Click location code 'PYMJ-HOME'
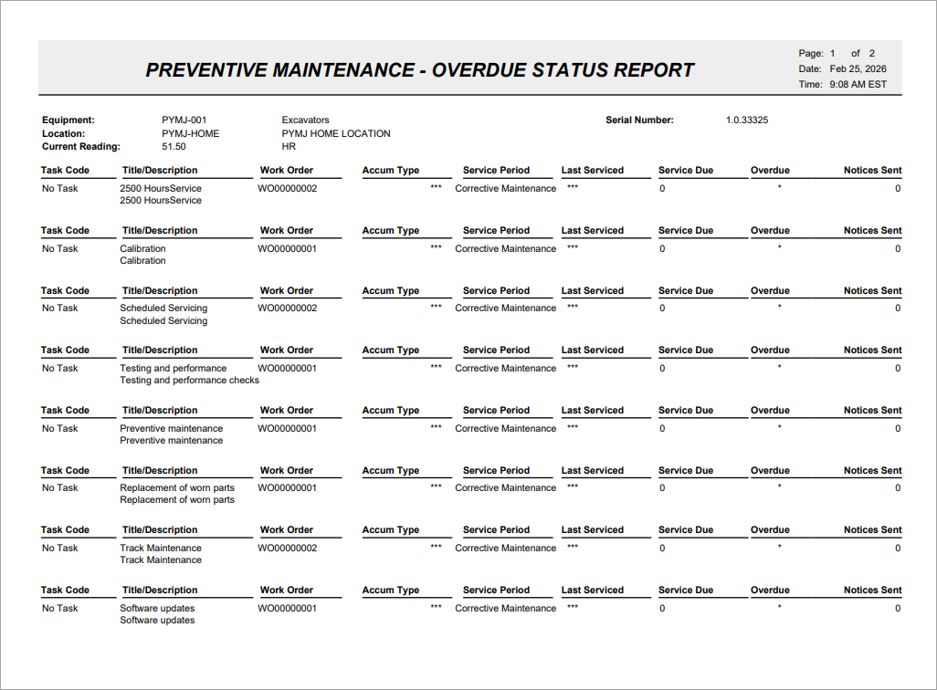 190,134
